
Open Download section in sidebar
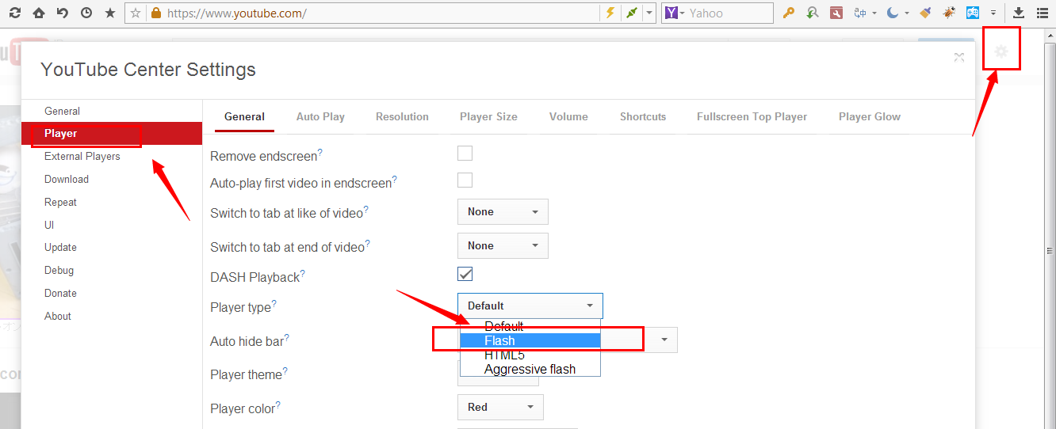(112, 179)
